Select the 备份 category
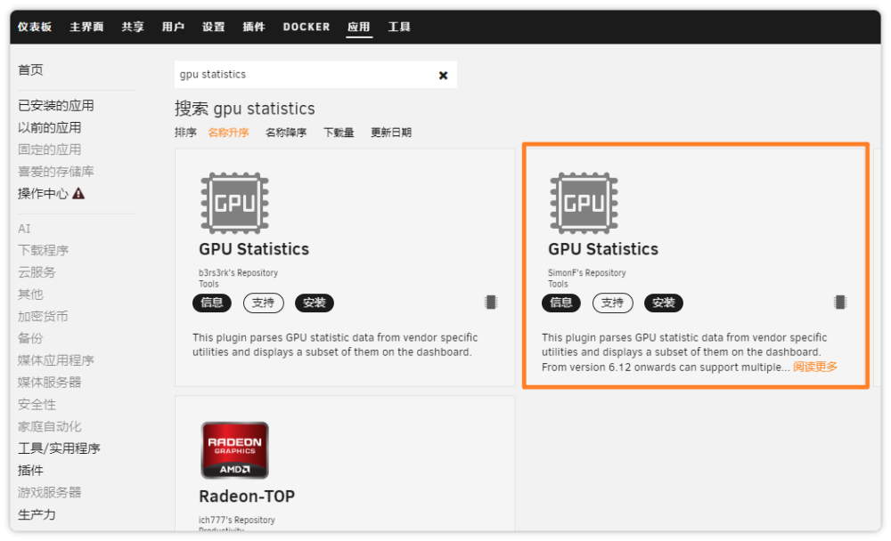 point(30,338)
